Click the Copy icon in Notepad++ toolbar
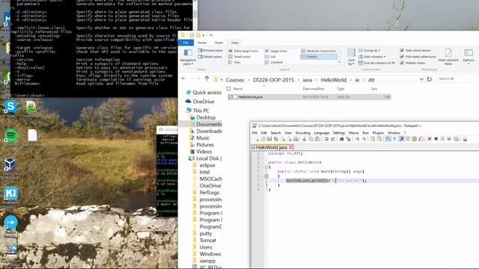Image resolution: width=479 pixels, height=269 pixels. 311,139
